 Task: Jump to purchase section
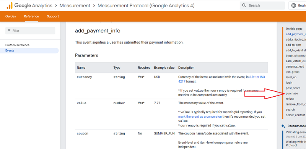tap(292, 94)
